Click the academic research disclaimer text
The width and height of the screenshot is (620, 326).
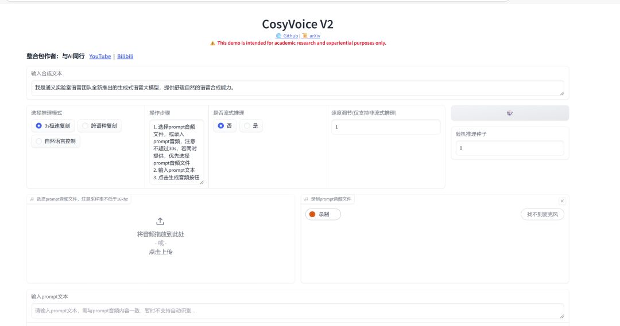302,43
